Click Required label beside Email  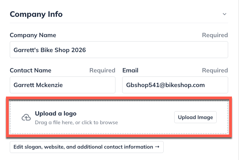pos(215,71)
